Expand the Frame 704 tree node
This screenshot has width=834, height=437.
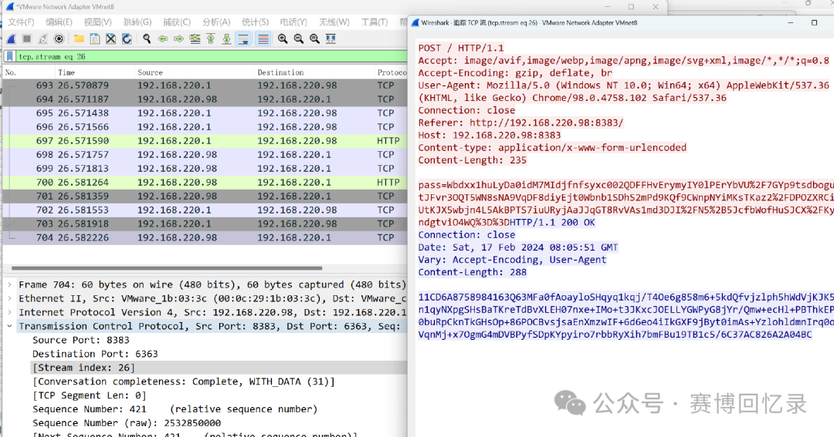(9, 284)
